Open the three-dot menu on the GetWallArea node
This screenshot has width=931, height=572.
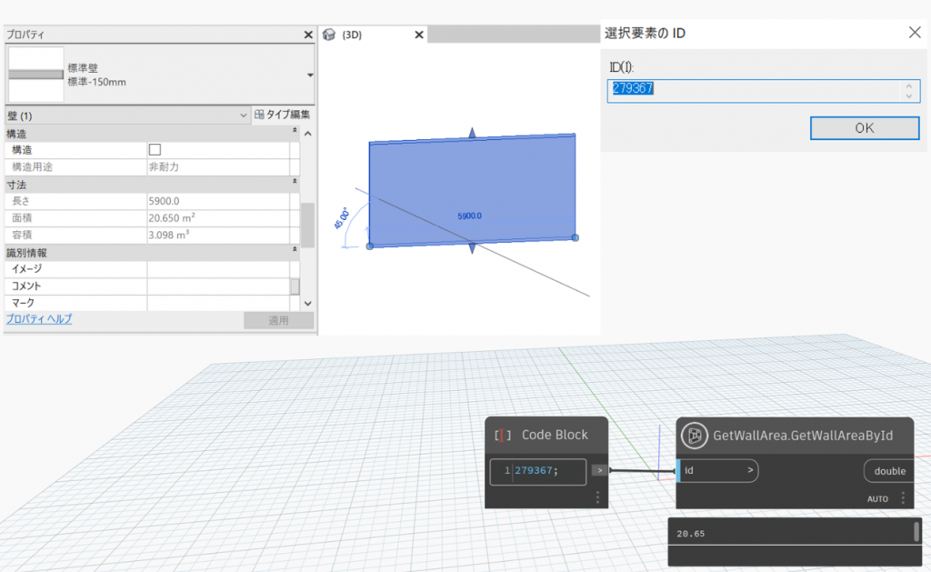tap(902, 497)
